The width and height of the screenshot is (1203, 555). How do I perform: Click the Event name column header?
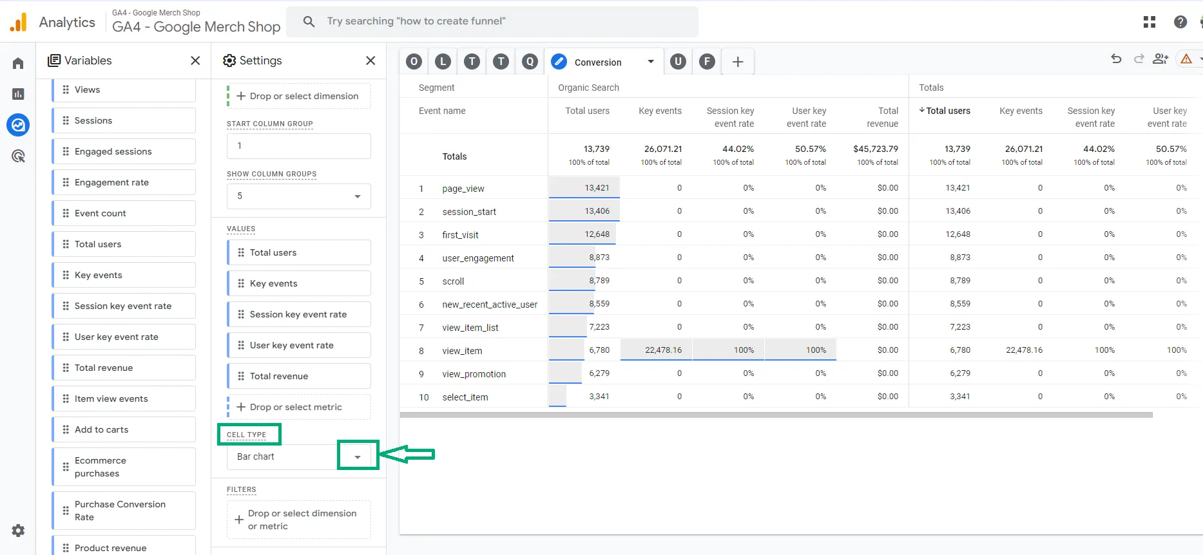[442, 111]
